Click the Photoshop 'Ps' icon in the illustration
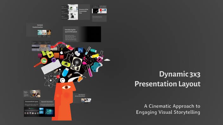 [80, 50]
